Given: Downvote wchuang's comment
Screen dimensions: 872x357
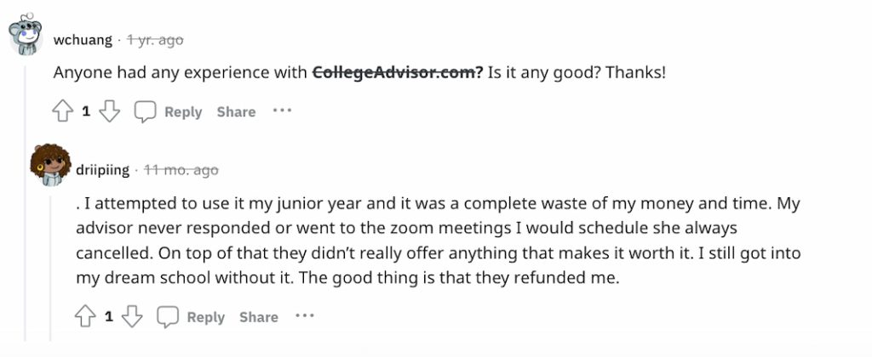Looking at the screenshot, I should pyautogui.click(x=109, y=111).
